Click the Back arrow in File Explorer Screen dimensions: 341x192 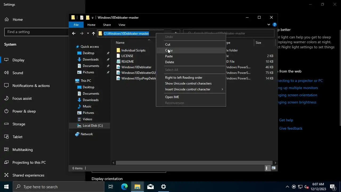[x=74, y=33]
